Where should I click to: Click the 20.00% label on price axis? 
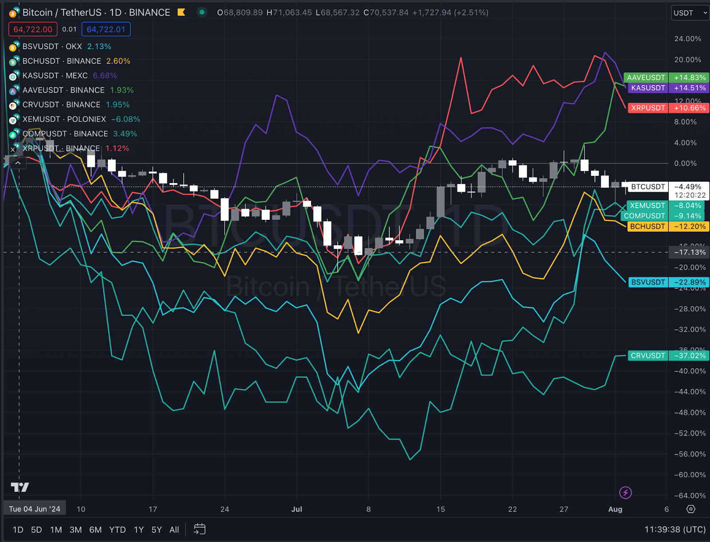click(x=687, y=60)
